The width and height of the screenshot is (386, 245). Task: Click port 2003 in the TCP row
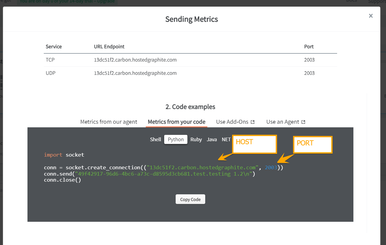pos(309,60)
